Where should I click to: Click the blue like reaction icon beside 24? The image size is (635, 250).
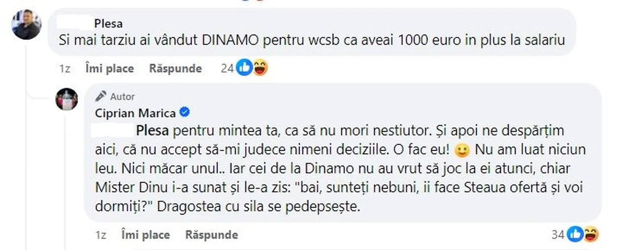(x=245, y=68)
